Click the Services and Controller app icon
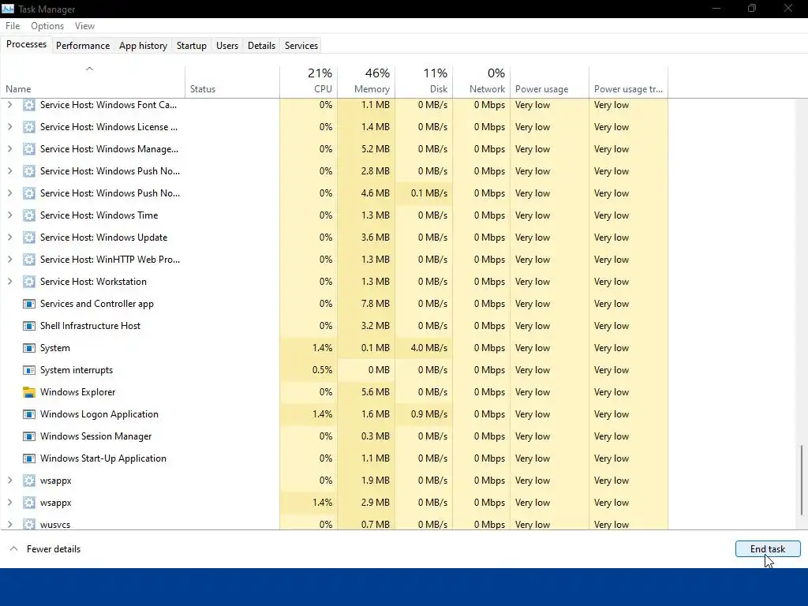This screenshot has width=808, height=606. pos(29,304)
